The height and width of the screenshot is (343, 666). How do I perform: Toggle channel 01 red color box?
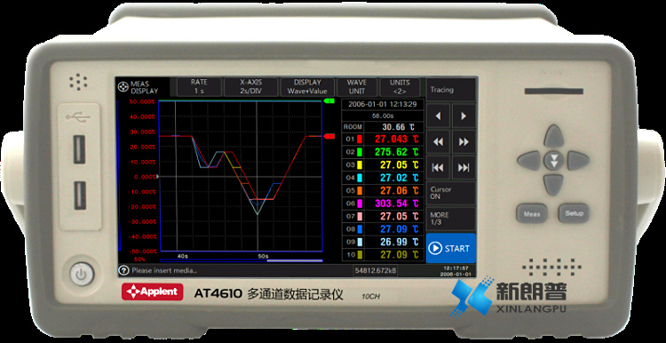click(x=360, y=139)
